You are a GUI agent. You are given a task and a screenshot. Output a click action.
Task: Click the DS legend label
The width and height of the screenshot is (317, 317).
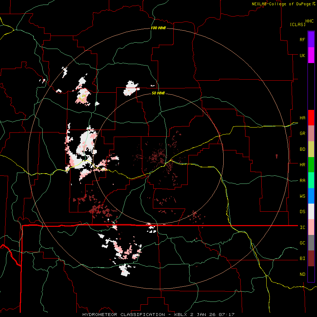302,212
